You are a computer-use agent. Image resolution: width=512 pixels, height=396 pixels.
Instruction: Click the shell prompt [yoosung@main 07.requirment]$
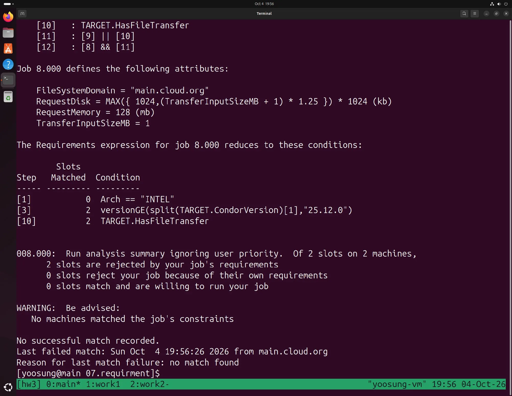(88, 373)
